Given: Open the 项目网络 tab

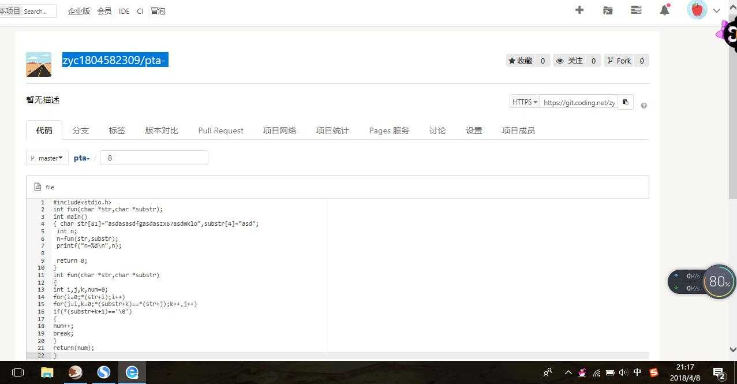Looking at the screenshot, I should (x=280, y=131).
